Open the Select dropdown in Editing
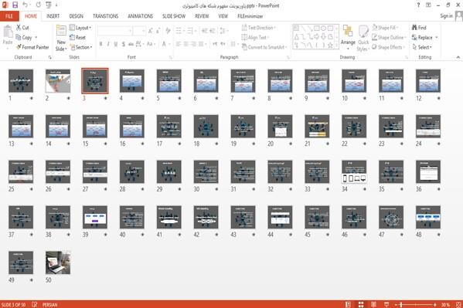 coord(422,47)
